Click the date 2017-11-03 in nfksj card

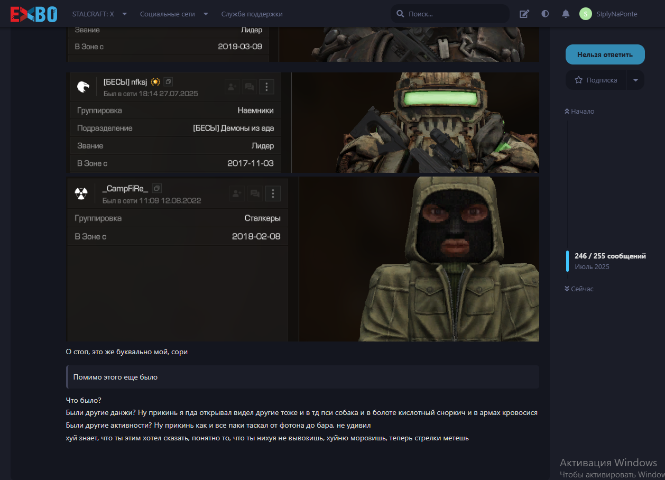pyautogui.click(x=251, y=163)
